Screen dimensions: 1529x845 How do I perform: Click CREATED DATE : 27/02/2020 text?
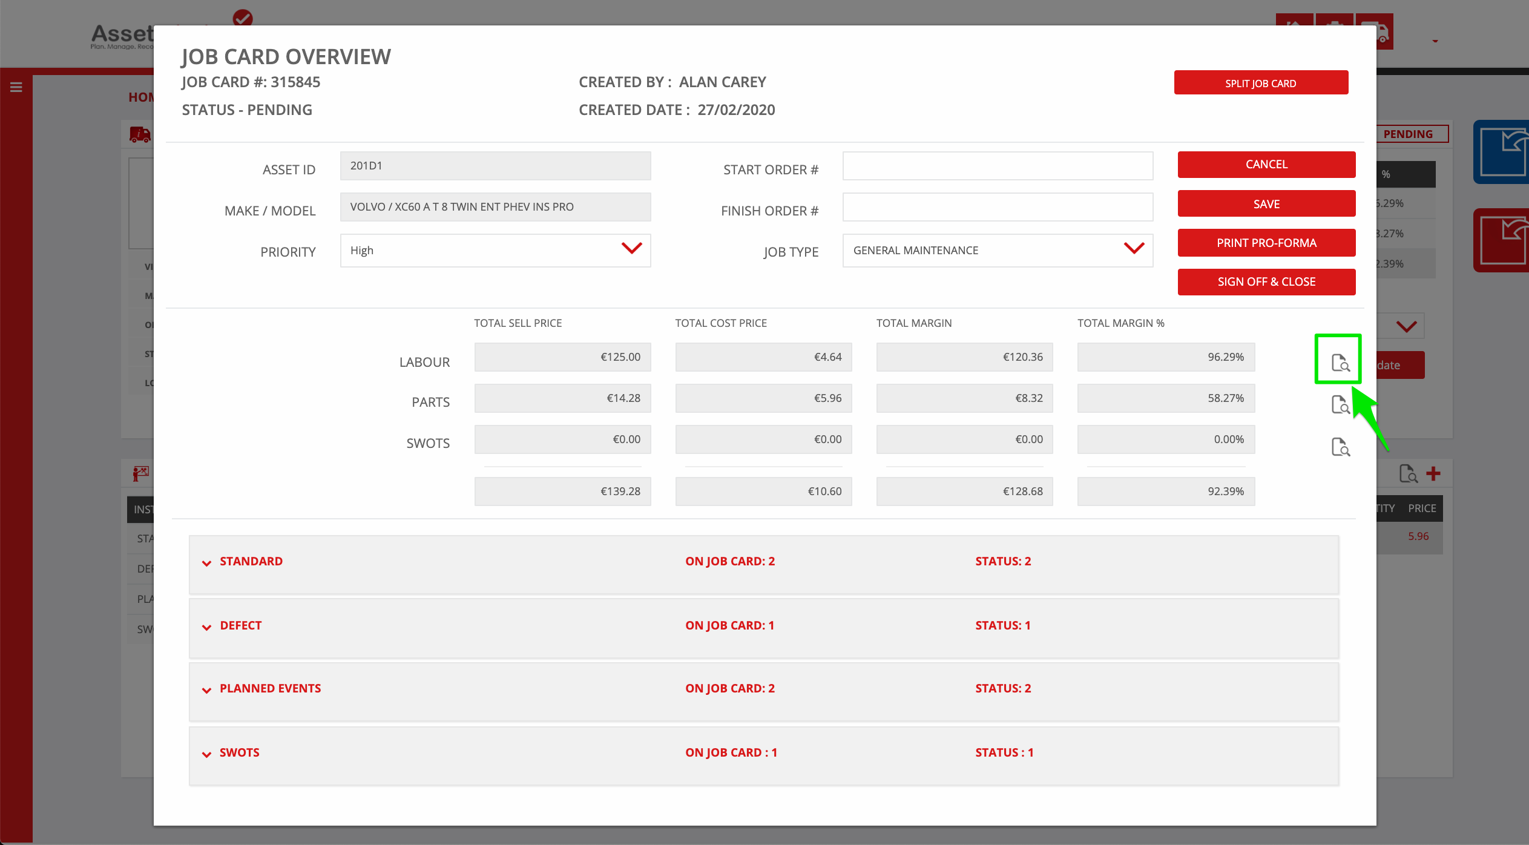(x=677, y=110)
